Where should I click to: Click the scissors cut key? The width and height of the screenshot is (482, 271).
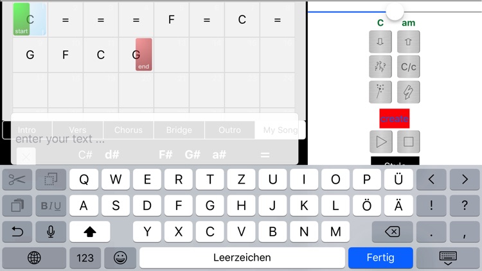(17, 179)
